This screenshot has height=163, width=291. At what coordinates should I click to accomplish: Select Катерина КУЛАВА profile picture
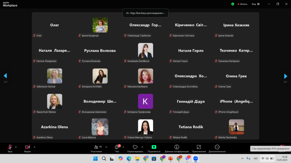point(100,76)
